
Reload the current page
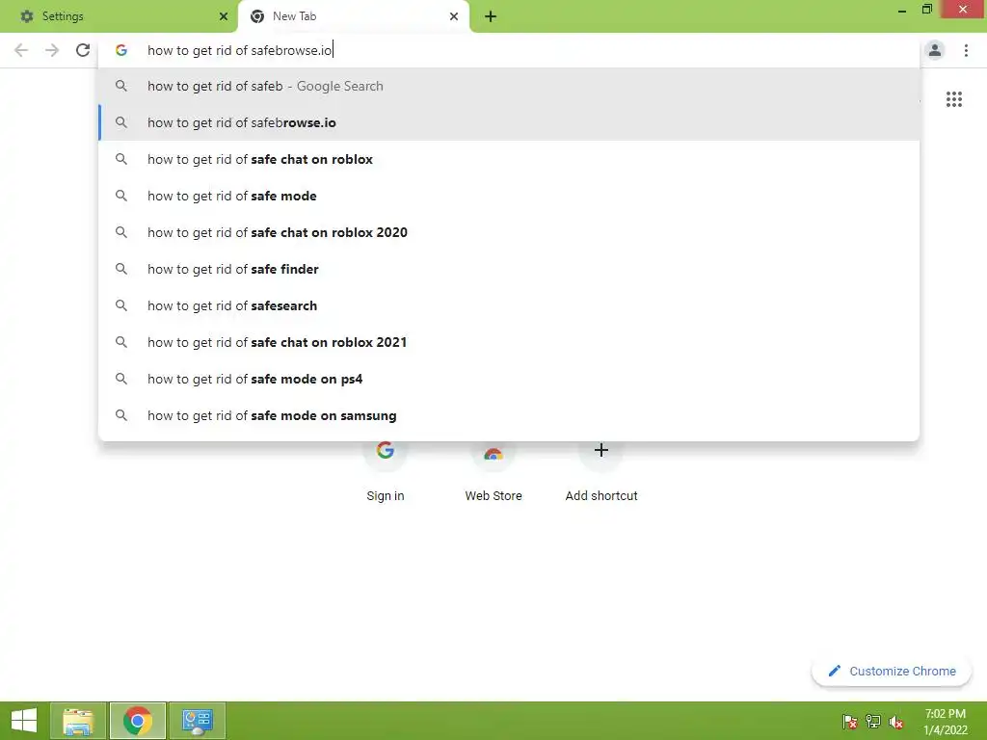click(x=83, y=50)
